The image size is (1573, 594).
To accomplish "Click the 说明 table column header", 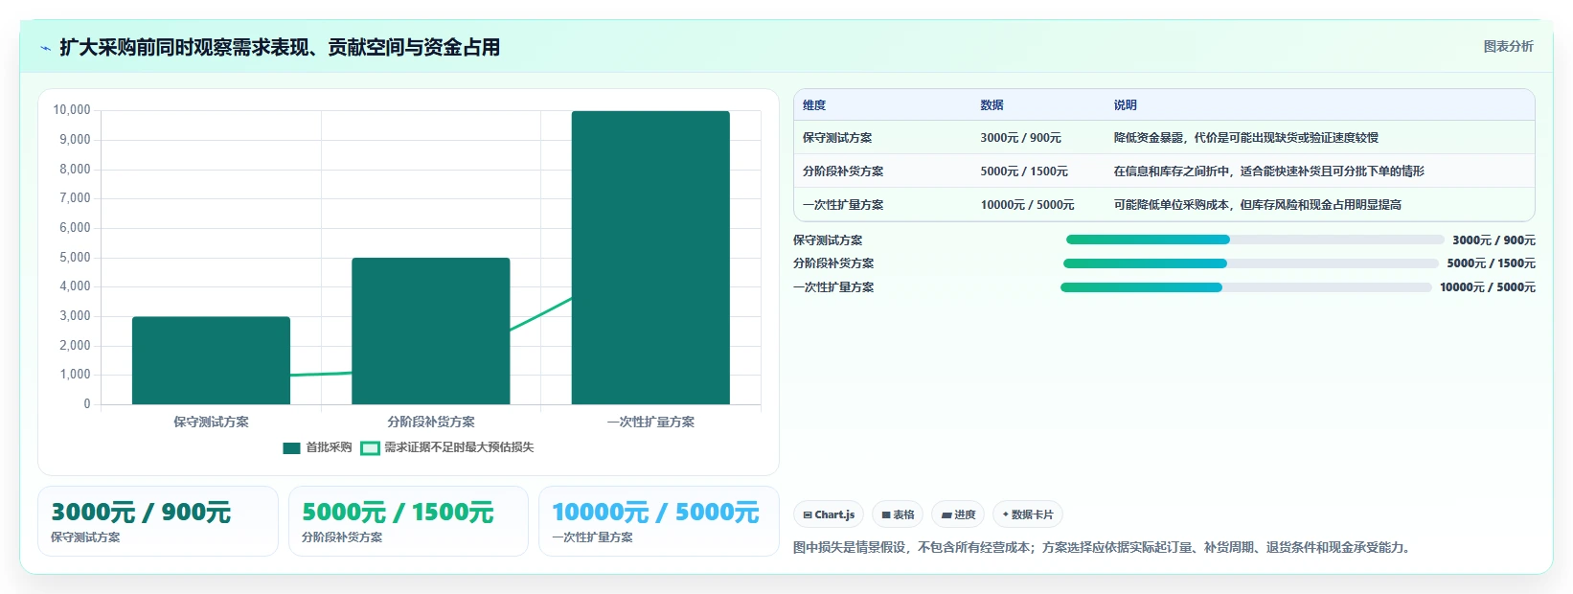I will 1125,105.
